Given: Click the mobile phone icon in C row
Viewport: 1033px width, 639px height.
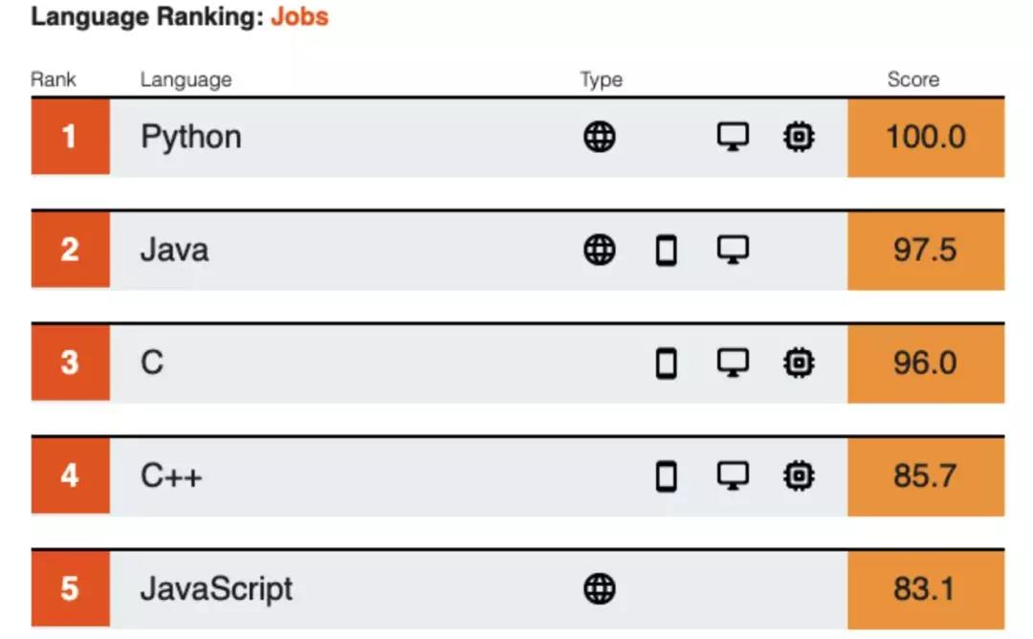Looking at the screenshot, I should click(x=667, y=364).
